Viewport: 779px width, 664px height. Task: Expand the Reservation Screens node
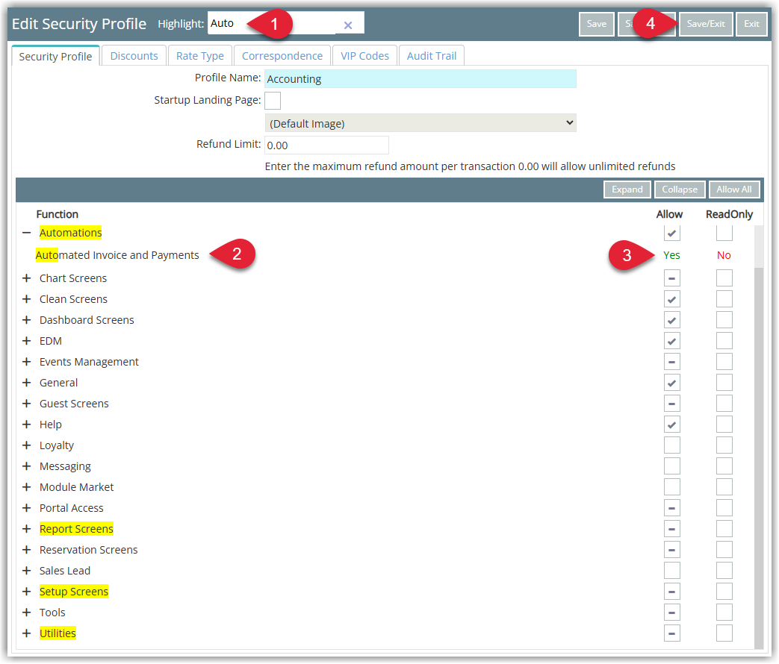tap(27, 550)
